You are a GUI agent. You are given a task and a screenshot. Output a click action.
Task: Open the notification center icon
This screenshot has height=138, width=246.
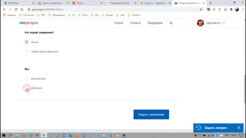[241, 135]
